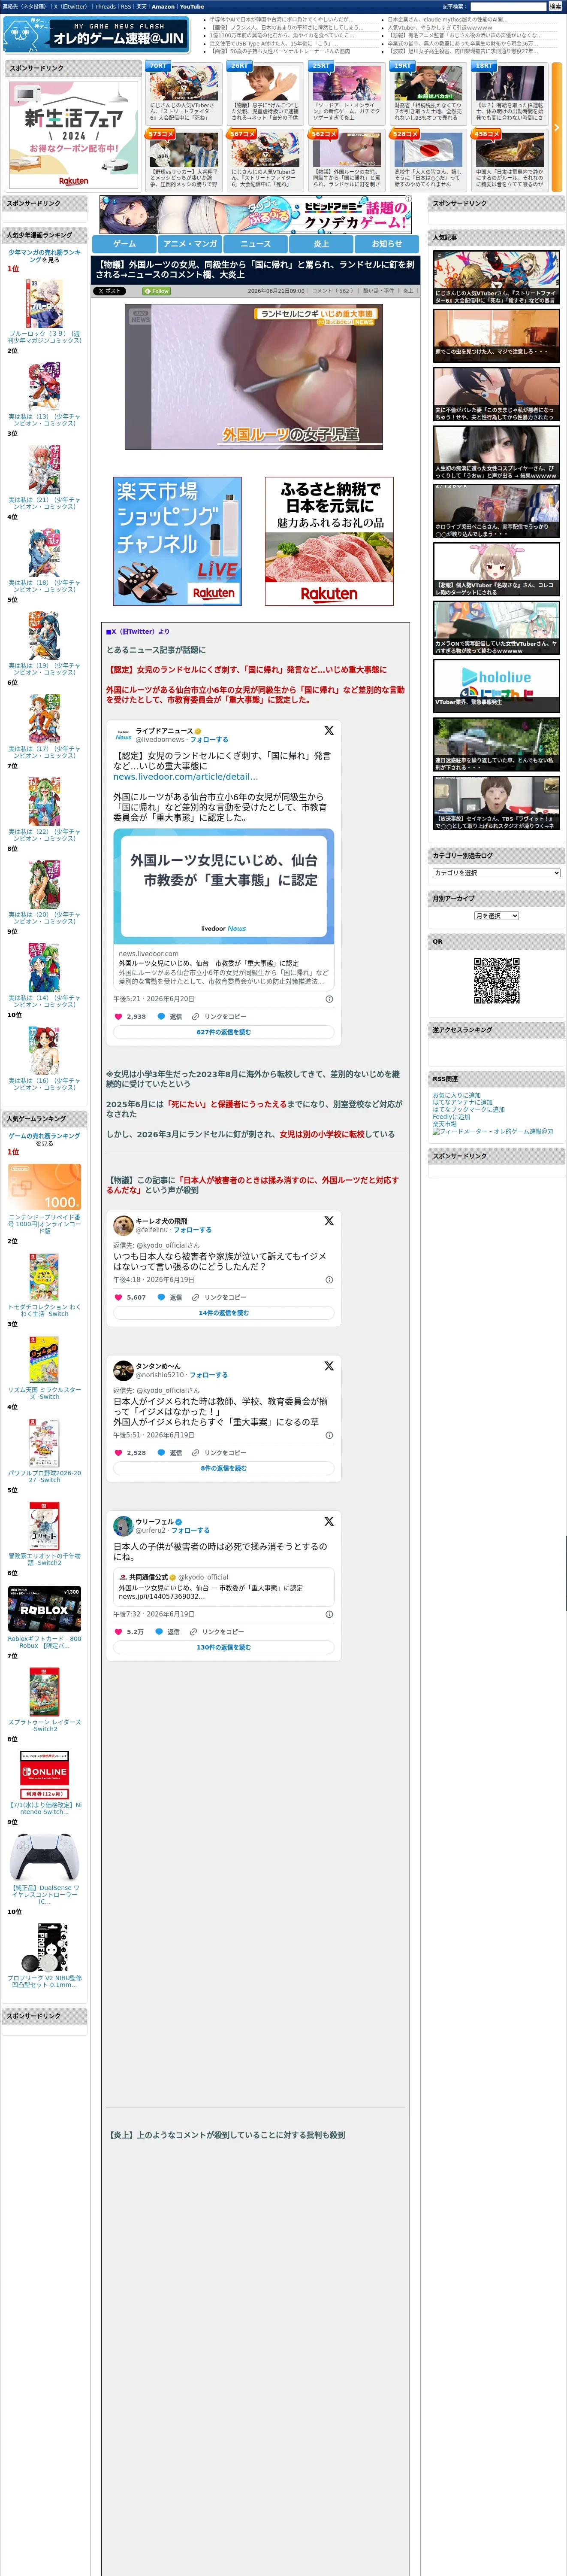Click フォローする next to @norishio5210
567x2576 pixels.
[208, 1375]
